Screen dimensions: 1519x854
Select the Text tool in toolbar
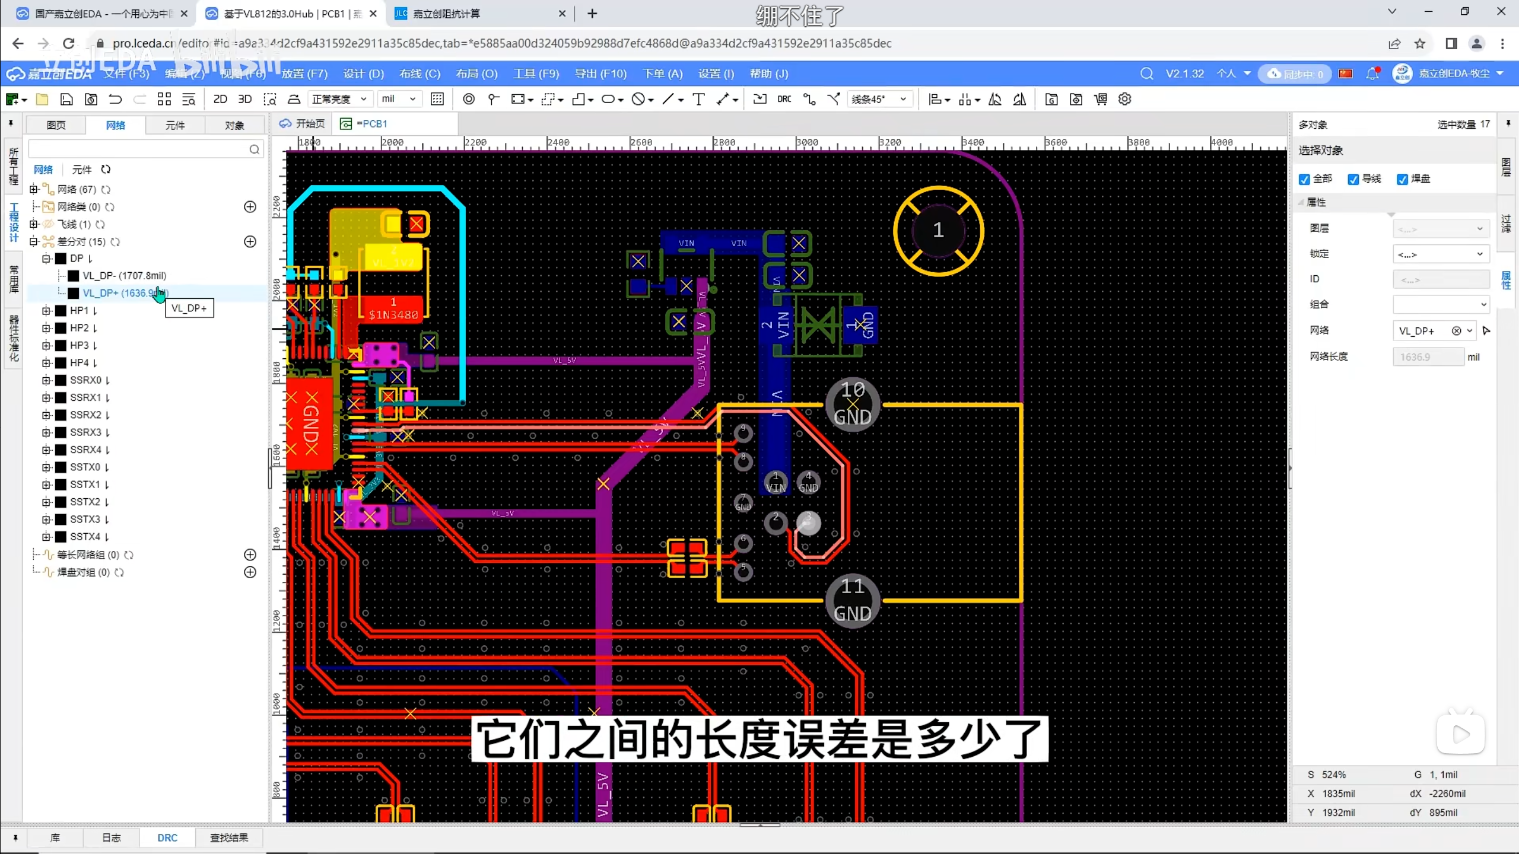click(x=698, y=99)
